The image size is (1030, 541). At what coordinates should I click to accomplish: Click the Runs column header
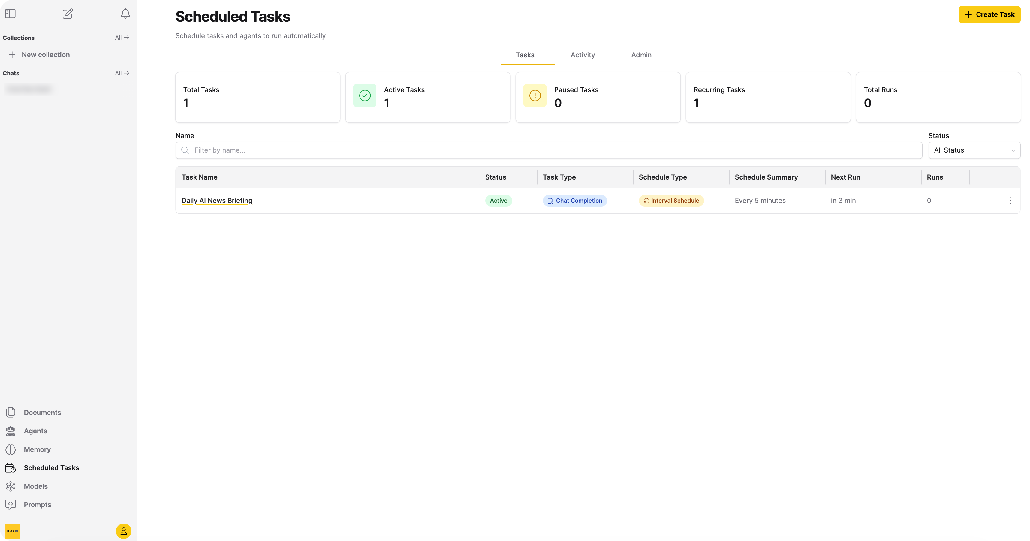(935, 177)
